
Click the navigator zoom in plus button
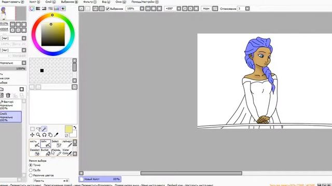click(18, 24)
